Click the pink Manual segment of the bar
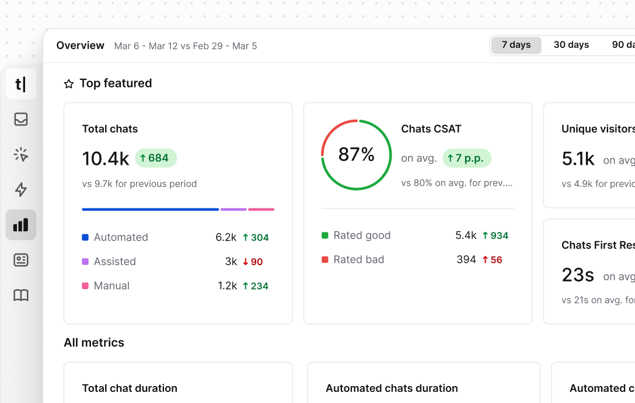The image size is (635, 403). (262, 209)
